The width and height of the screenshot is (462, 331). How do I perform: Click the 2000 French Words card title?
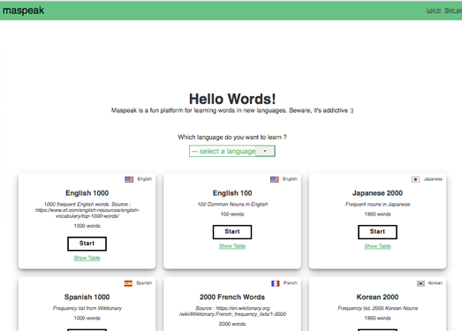coord(232,297)
